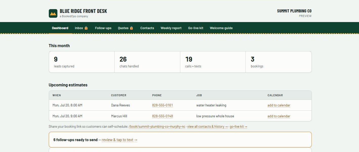Click the Upcoming estimates heading
The height and width of the screenshot is (152, 359).
pyautogui.click(x=68, y=85)
